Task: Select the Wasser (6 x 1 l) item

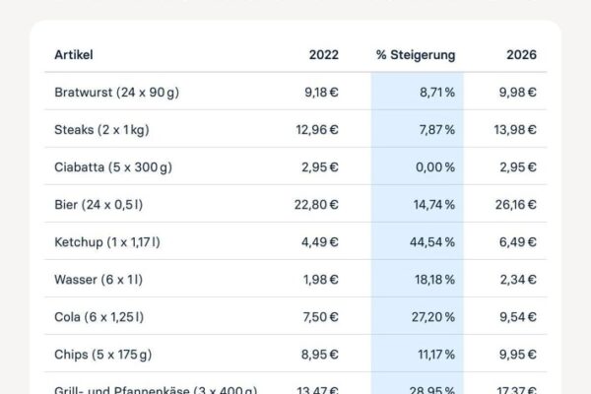Action: point(98,280)
